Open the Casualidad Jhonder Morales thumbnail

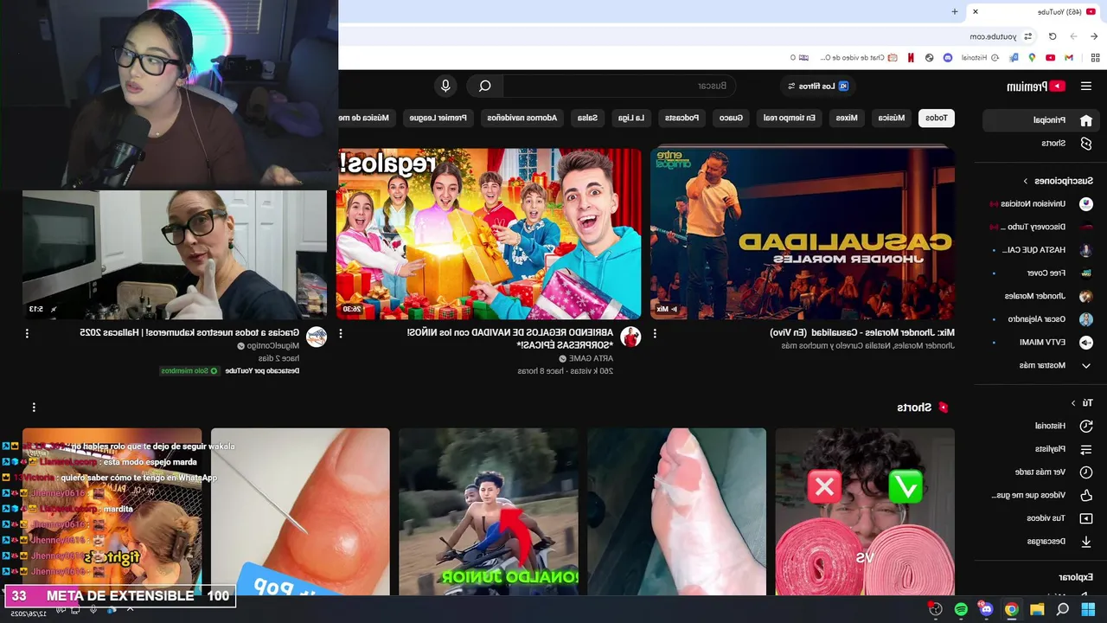(x=803, y=234)
